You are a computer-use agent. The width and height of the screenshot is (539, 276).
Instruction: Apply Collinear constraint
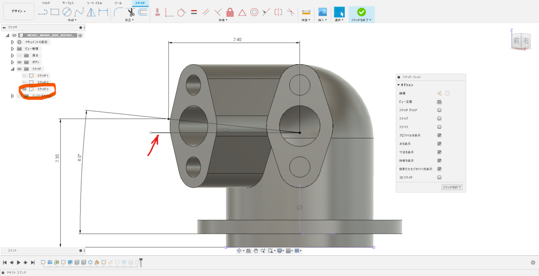pyautogui.click(x=266, y=12)
